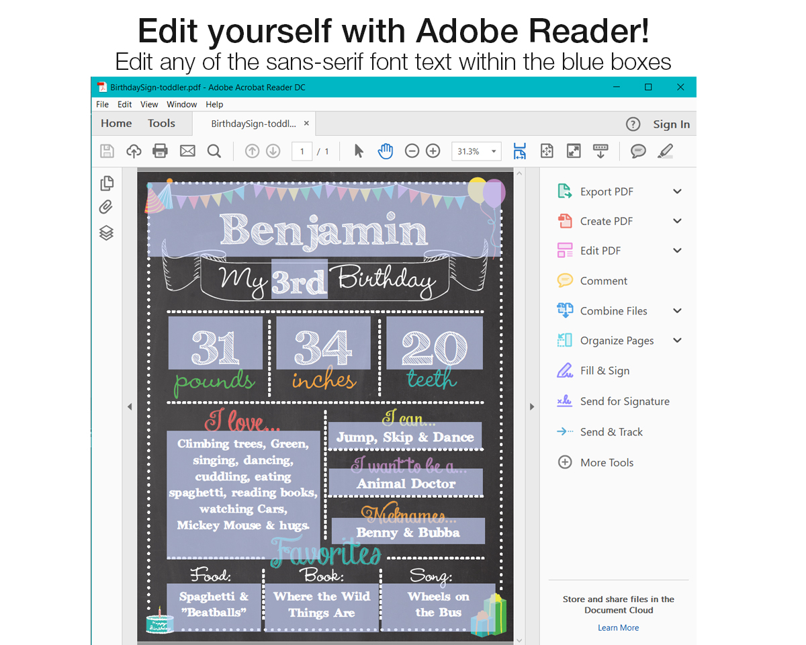This screenshot has width=806, height=645.
Task: Open the Window menu
Action: point(182,104)
